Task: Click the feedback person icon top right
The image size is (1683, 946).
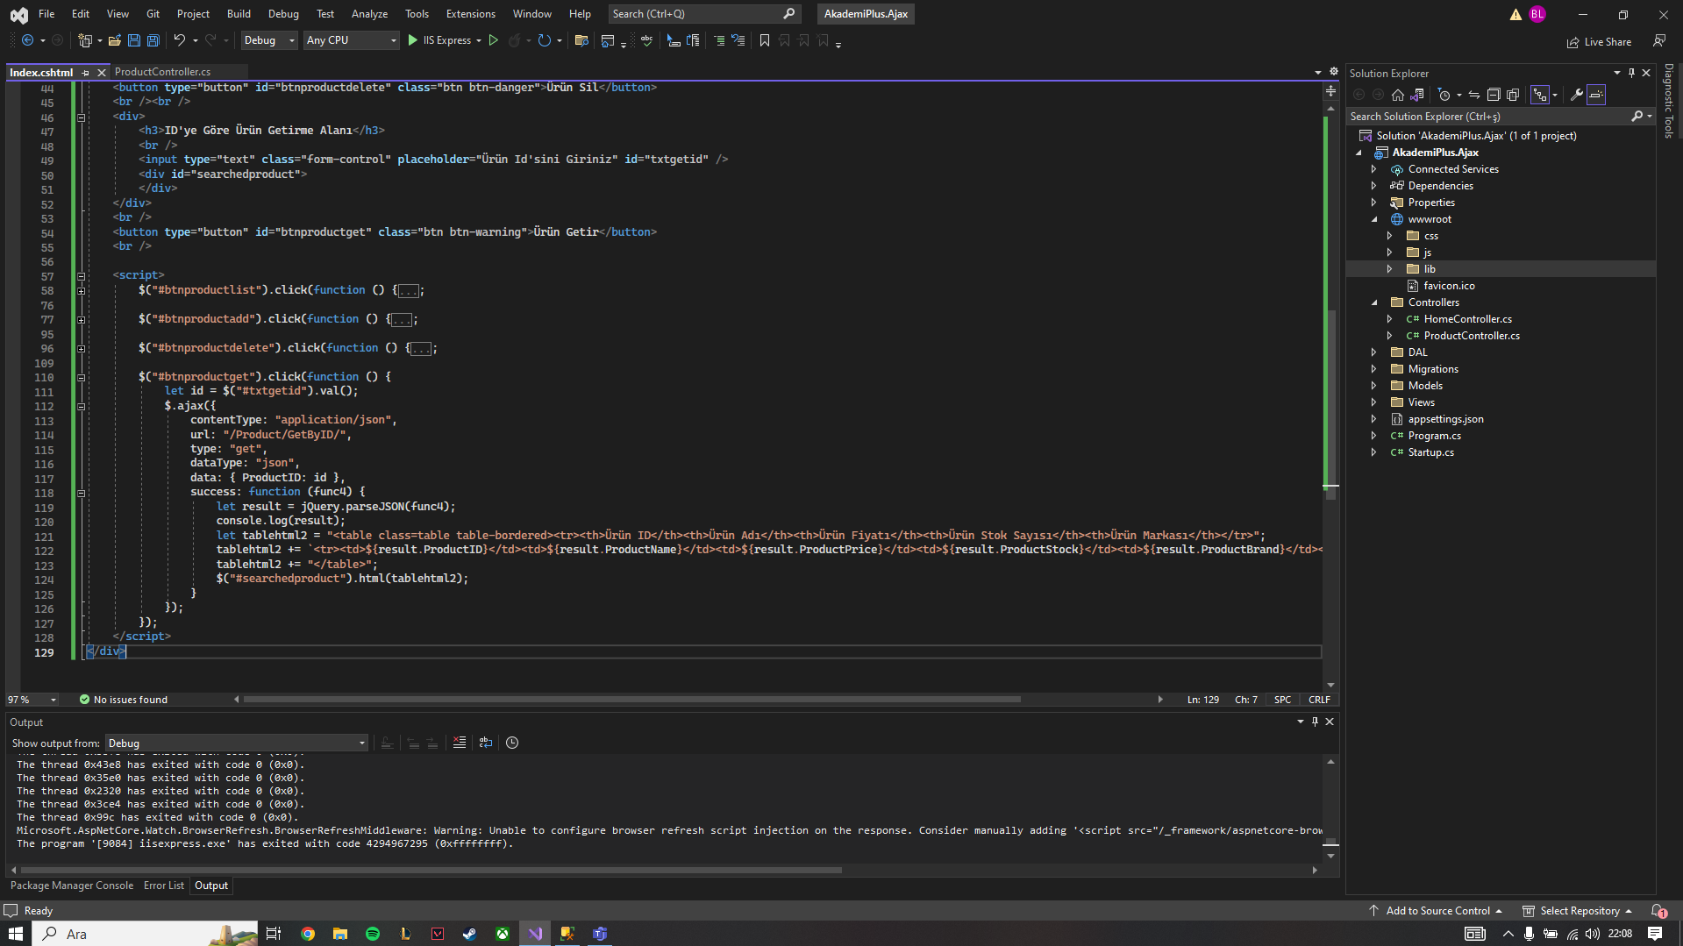Action: (x=1659, y=40)
